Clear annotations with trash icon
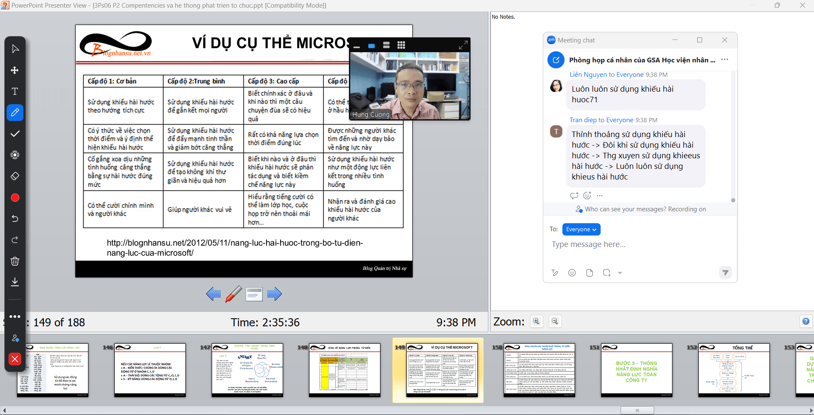Image resolution: width=814 pixels, height=415 pixels. tap(15, 261)
